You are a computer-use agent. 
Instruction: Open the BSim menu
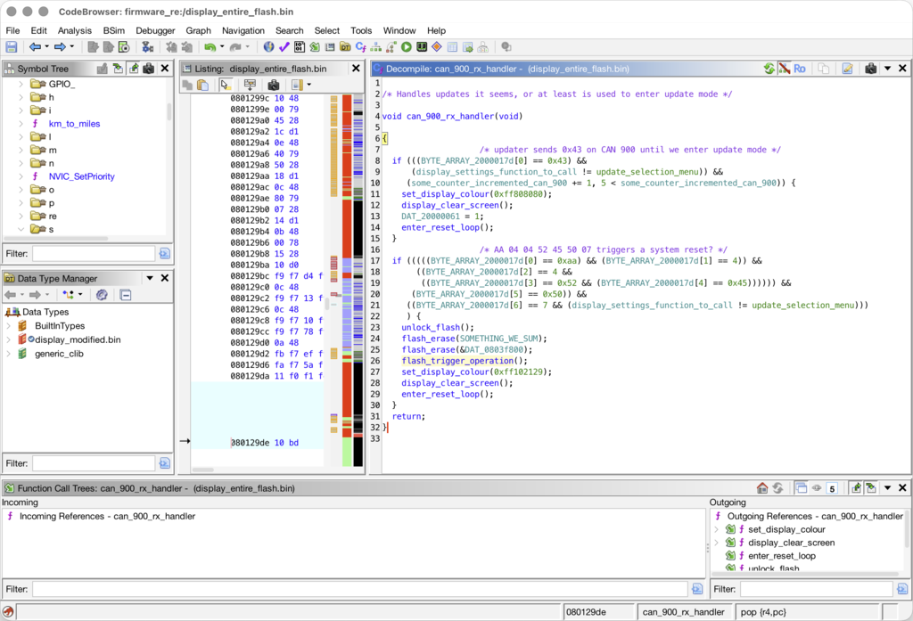pyautogui.click(x=113, y=31)
